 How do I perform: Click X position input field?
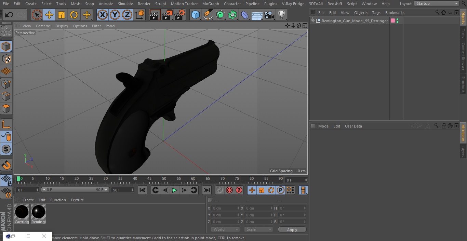pos(226,208)
